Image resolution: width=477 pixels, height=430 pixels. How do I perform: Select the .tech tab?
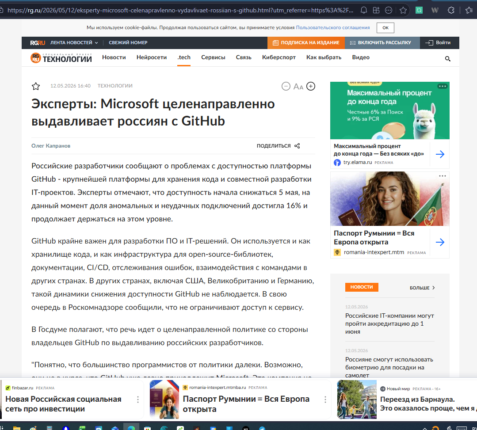pyautogui.click(x=184, y=57)
